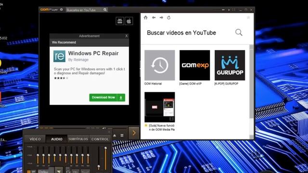308x173 pixels.
Task: Open the GOM Historial thumbnail
Action: [x=160, y=65]
